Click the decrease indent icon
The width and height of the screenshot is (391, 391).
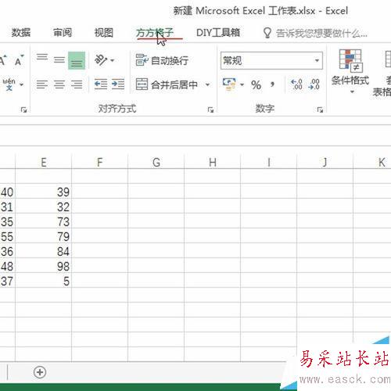point(101,84)
